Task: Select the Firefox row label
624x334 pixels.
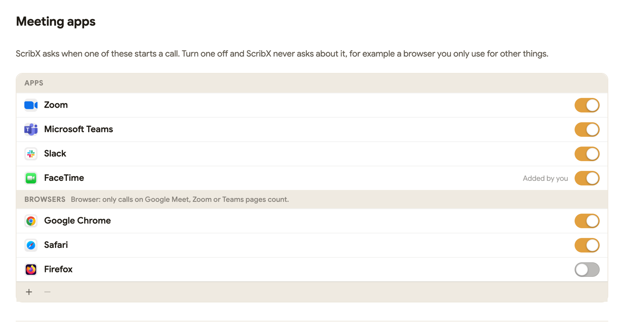Action: click(x=58, y=269)
